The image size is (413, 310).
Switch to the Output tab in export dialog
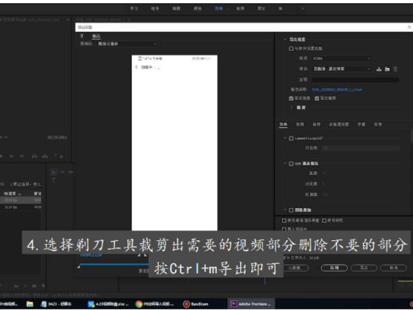(96, 36)
